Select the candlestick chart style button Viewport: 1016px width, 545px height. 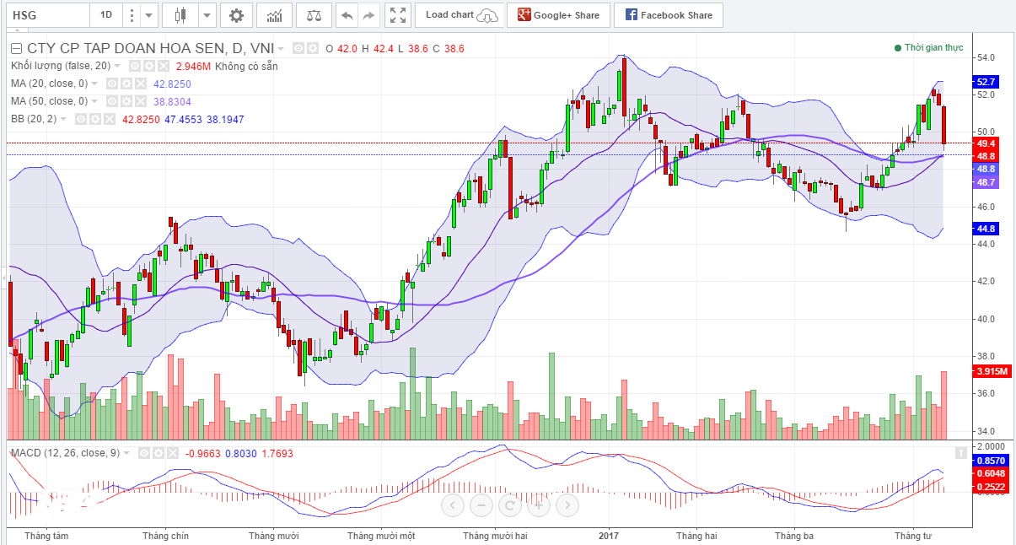tap(179, 15)
